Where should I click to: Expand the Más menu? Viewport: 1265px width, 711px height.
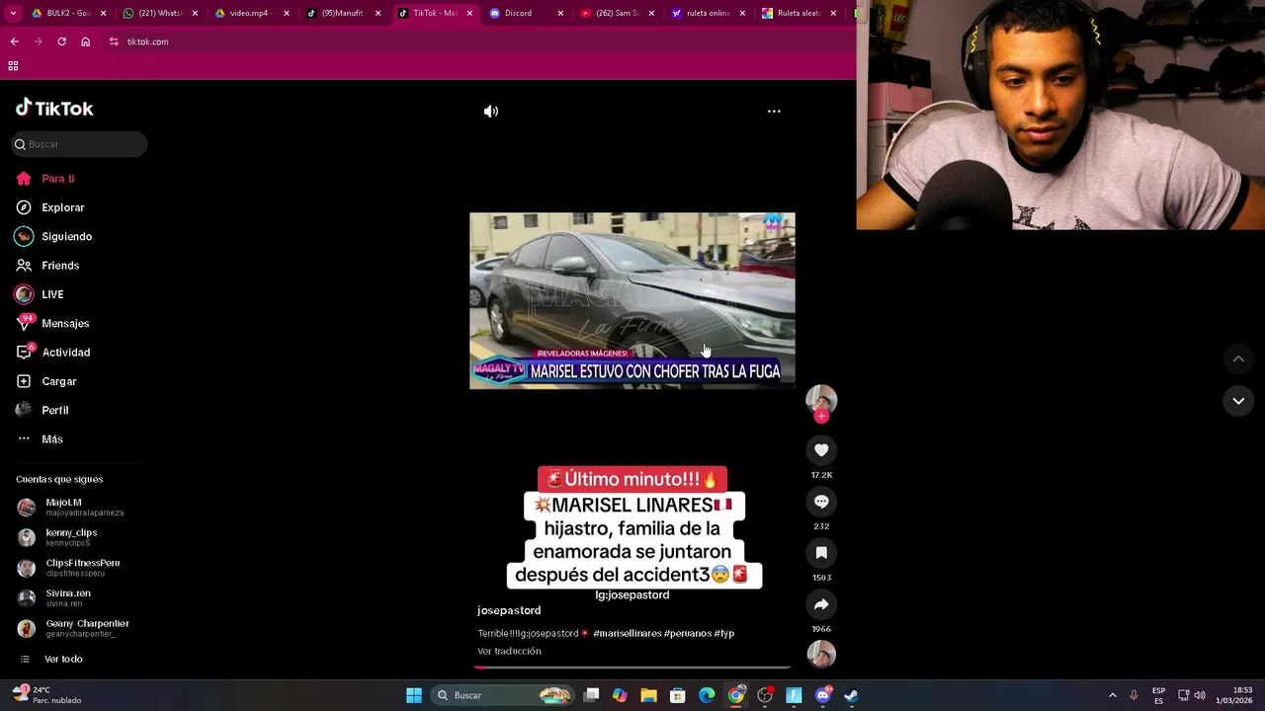[40, 439]
